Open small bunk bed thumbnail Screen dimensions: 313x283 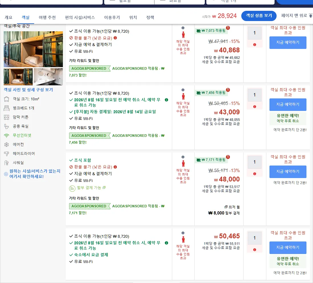(x=18, y=77)
